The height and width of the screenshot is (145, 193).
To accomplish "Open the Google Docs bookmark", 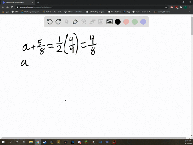I will point(115,12).
